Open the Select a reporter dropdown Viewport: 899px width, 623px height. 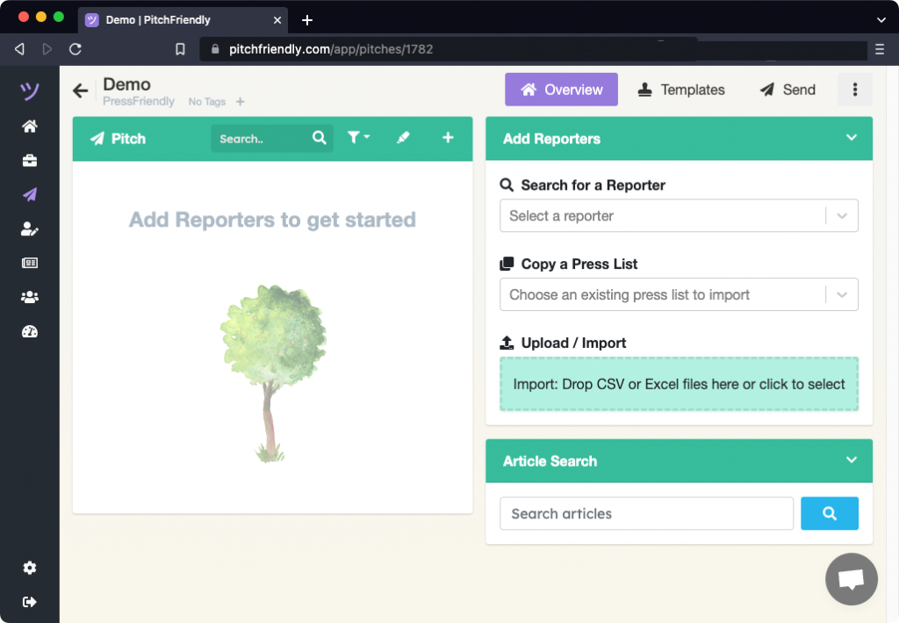(678, 216)
